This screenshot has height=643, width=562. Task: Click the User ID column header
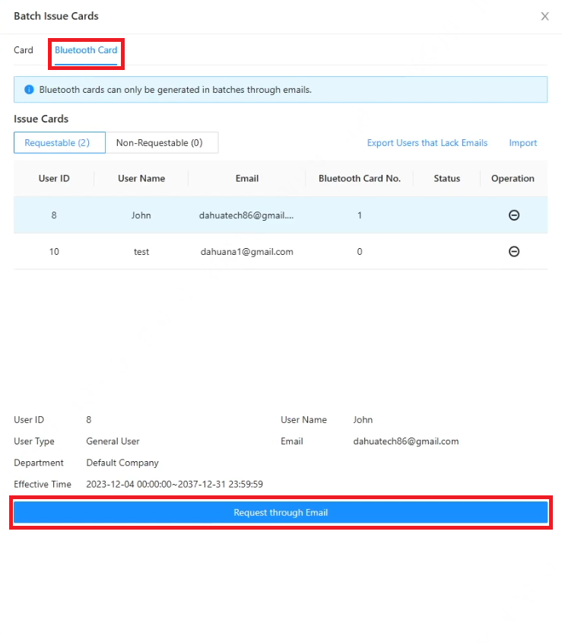point(54,178)
